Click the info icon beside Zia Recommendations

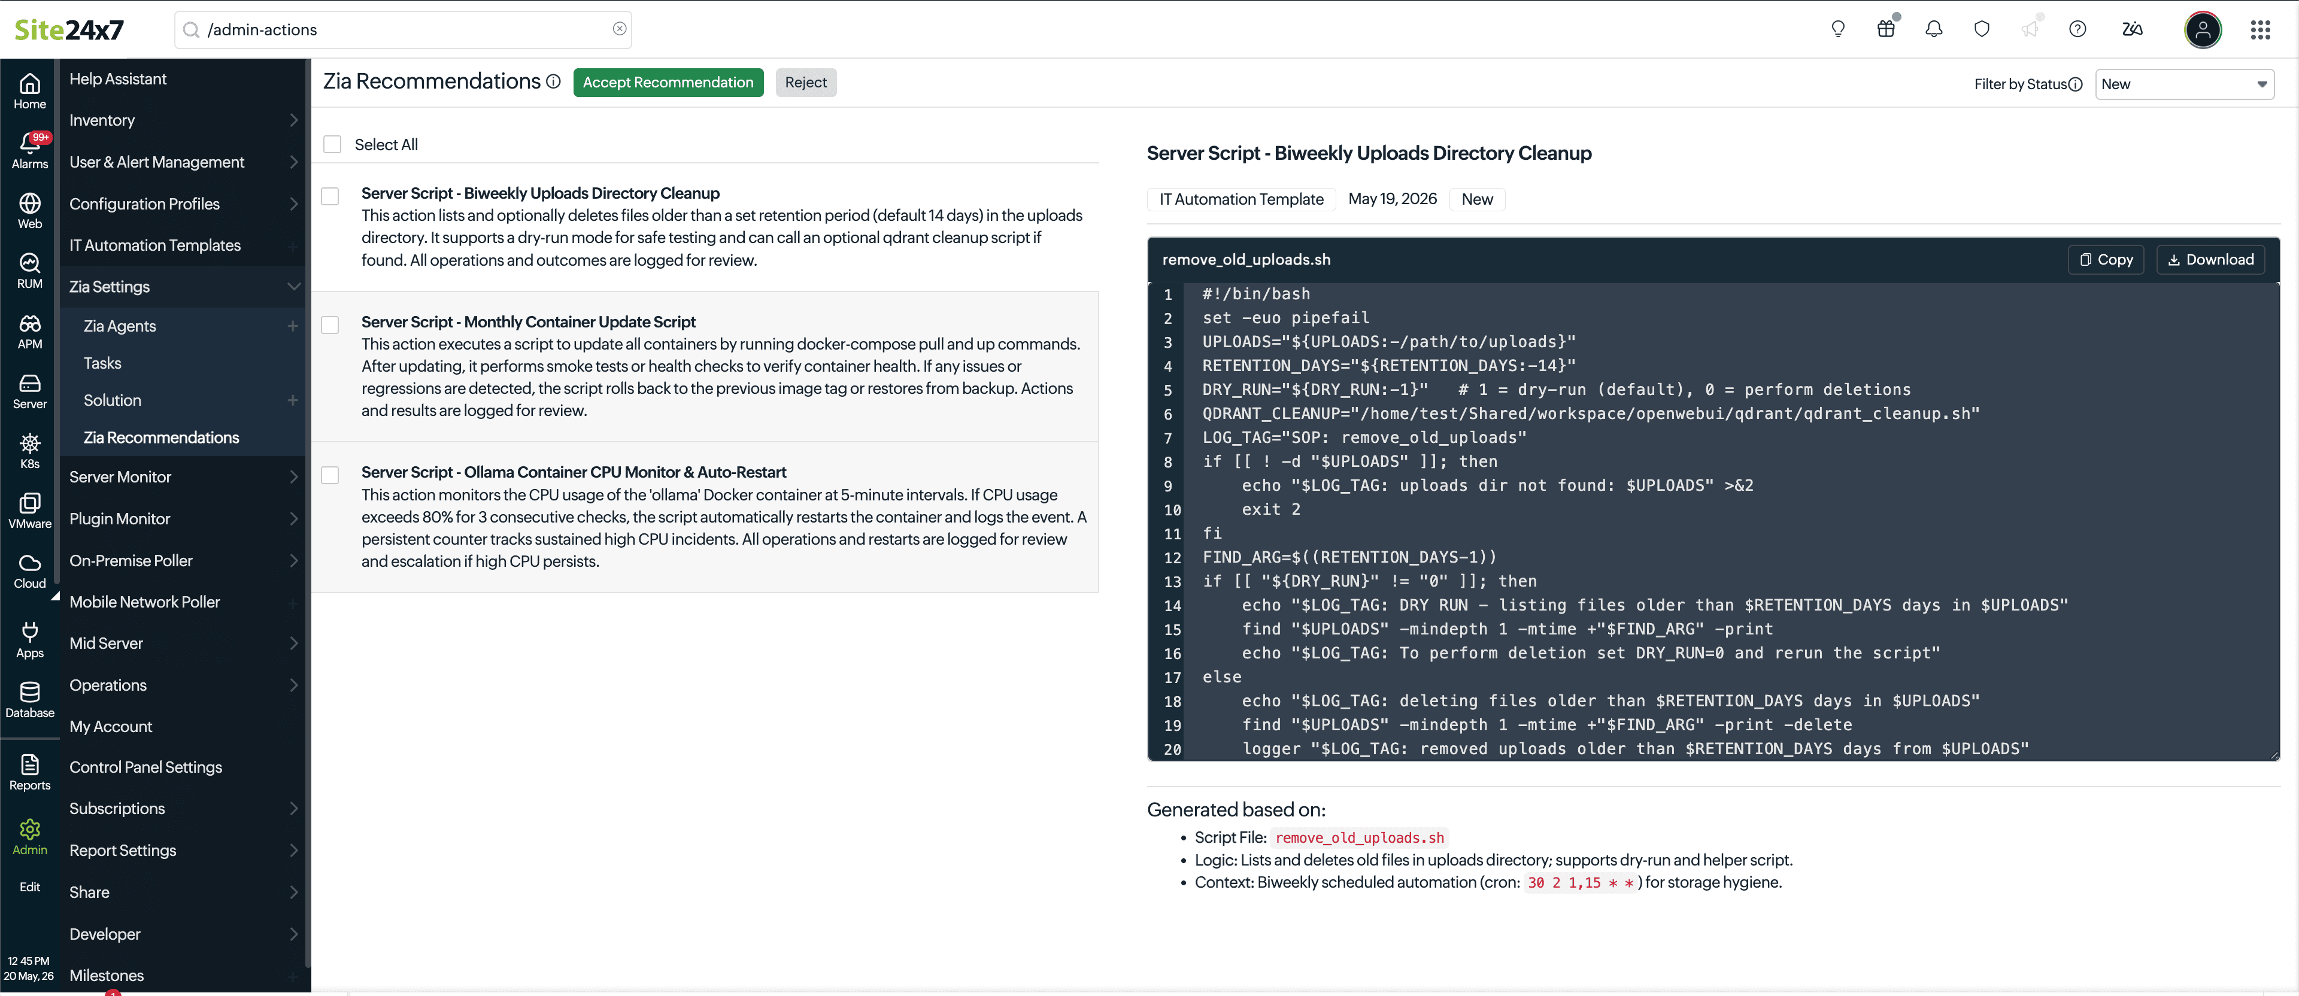point(553,81)
